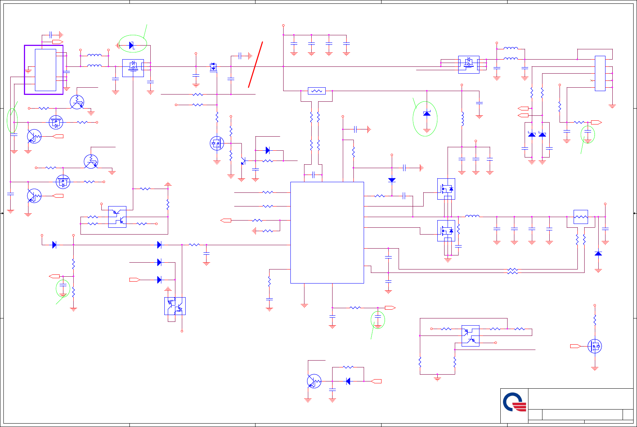Click the red port arrow left of the IC
Screen dimensions: 637x427
[226, 220]
